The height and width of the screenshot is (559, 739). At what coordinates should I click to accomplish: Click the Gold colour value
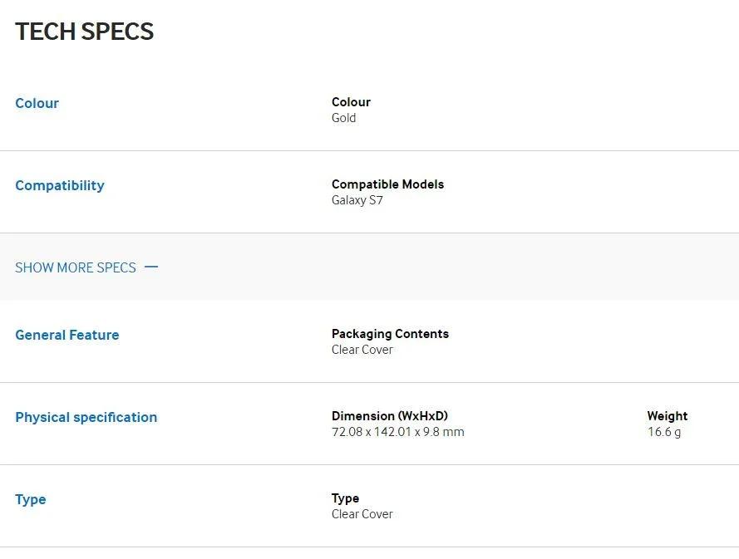coord(343,118)
